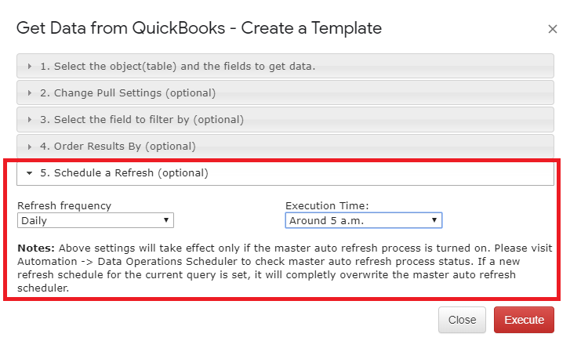Click the Schedule a Refresh (optional) header
This screenshot has height=348, width=570.
[285, 173]
